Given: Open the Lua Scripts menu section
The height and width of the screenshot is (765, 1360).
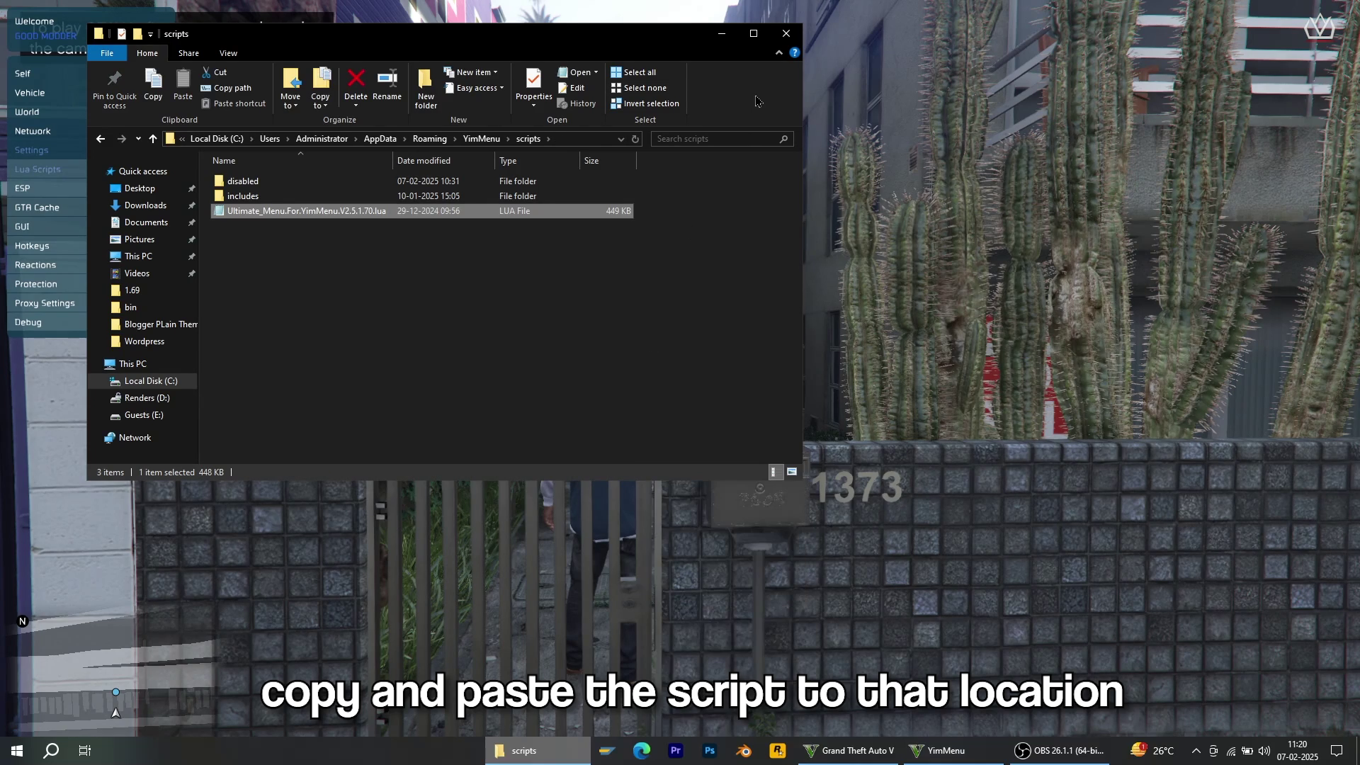Looking at the screenshot, I should (38, 169).
